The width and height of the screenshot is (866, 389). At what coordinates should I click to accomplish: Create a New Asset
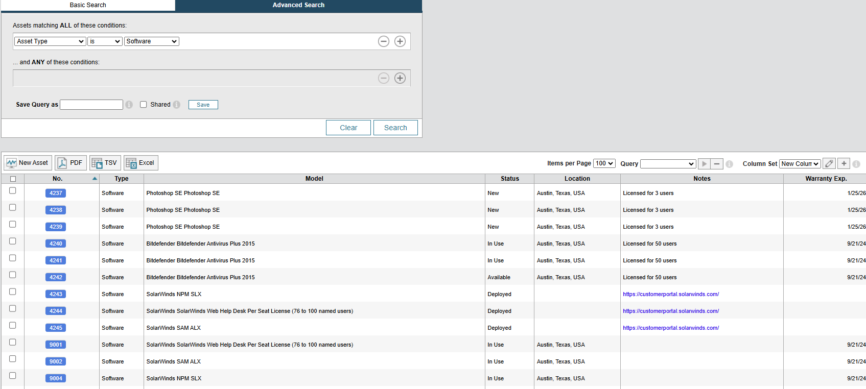[x=28, y=163]
